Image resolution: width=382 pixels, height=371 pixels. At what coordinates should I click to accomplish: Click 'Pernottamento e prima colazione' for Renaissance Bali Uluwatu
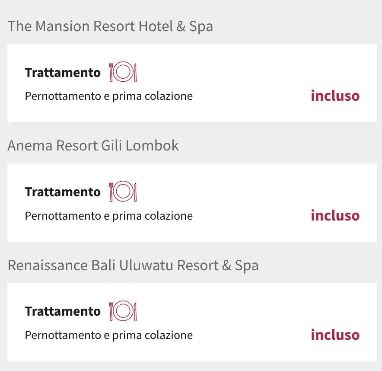point(108,336)
